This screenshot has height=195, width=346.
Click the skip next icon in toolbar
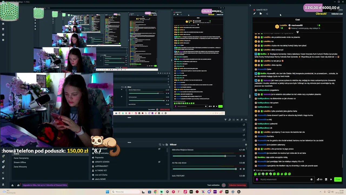click(x=238, y=120)
